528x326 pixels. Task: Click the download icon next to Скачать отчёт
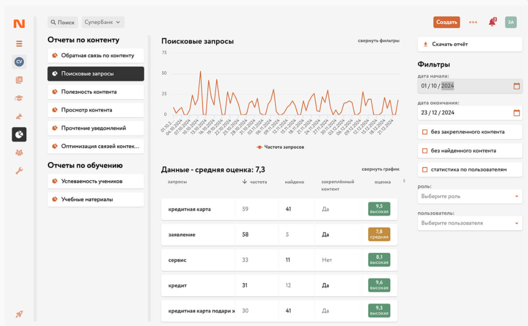tap(425, 44)
